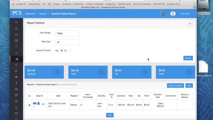The image size is (213, 120).
Task: Open a new Safari tab with plus
Action: pyautogui.click(x=195, y=7)
